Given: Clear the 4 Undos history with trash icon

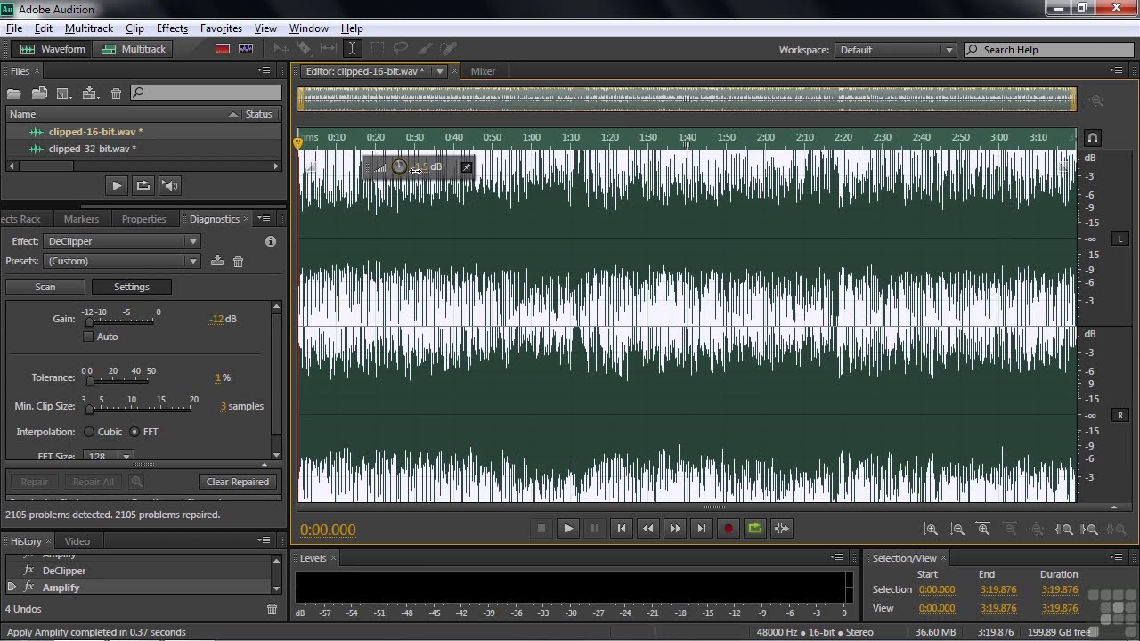Looking at the screenshot, I should coord(273,609).
